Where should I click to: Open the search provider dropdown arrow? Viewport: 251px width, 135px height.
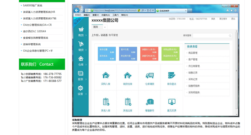click(145, 10)
